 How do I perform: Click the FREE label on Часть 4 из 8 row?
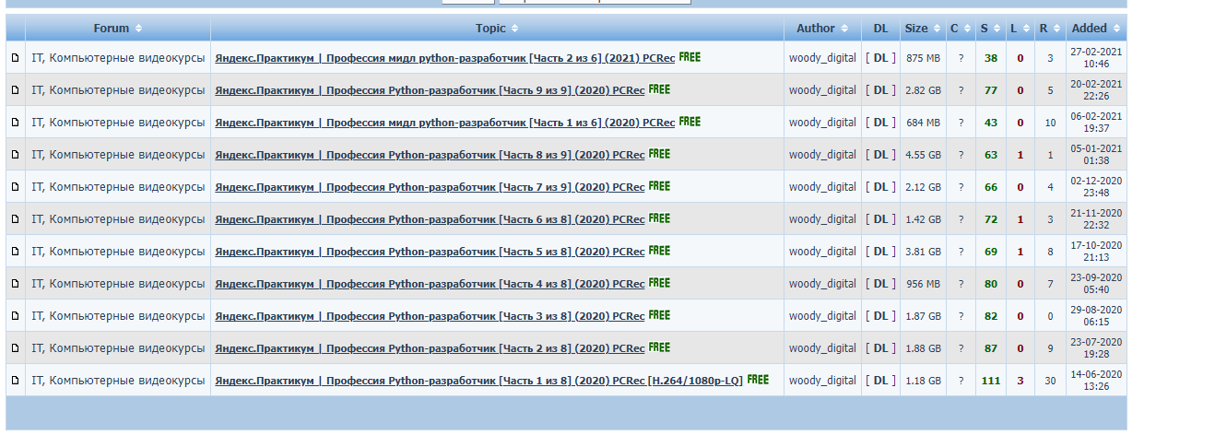tap(659, 283)
